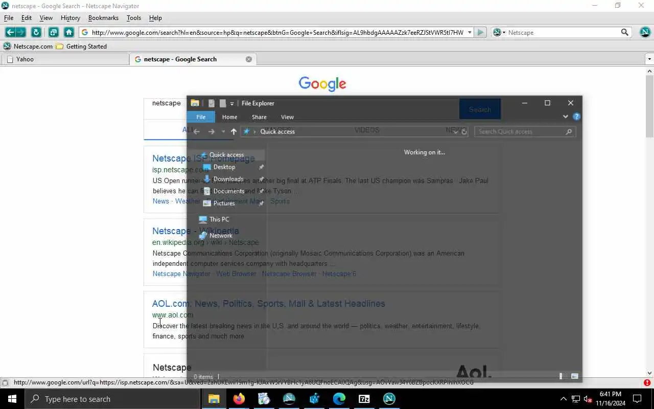Click the Search Quick access field
654x409 pixels.
(x=525, y=131)
